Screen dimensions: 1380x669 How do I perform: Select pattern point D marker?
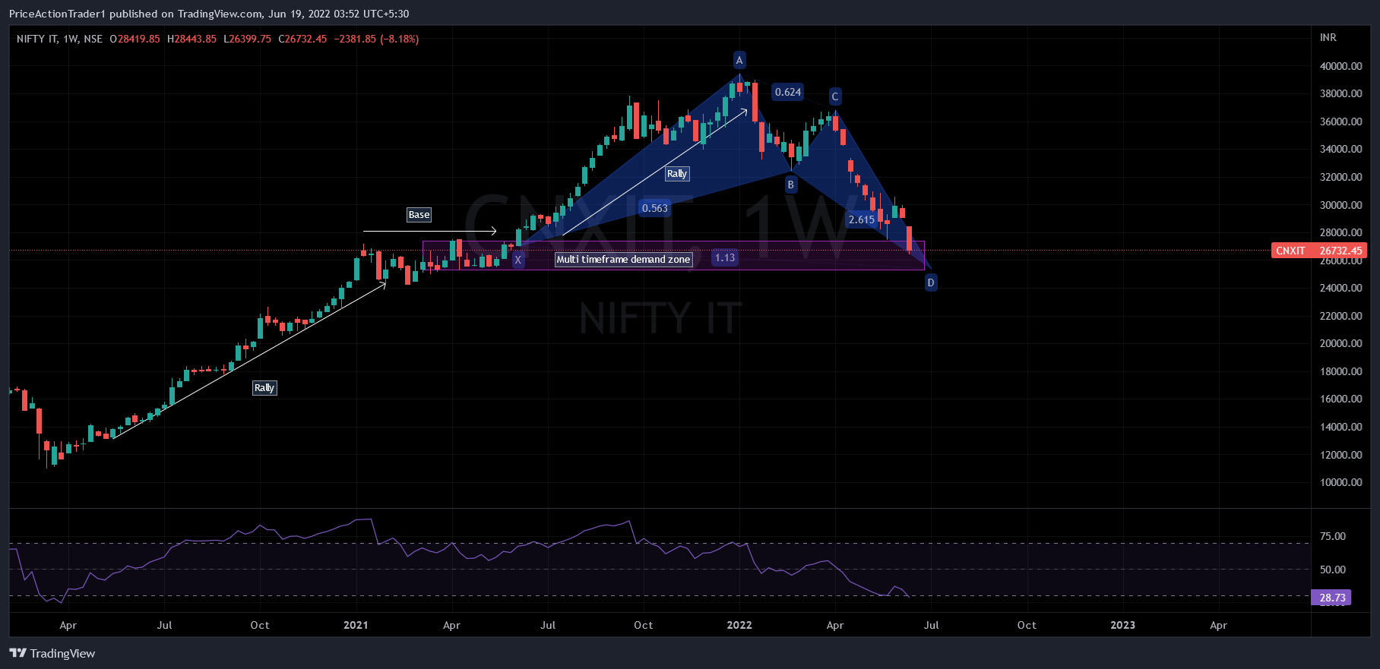pyautogui.click(x=931, y=282)
